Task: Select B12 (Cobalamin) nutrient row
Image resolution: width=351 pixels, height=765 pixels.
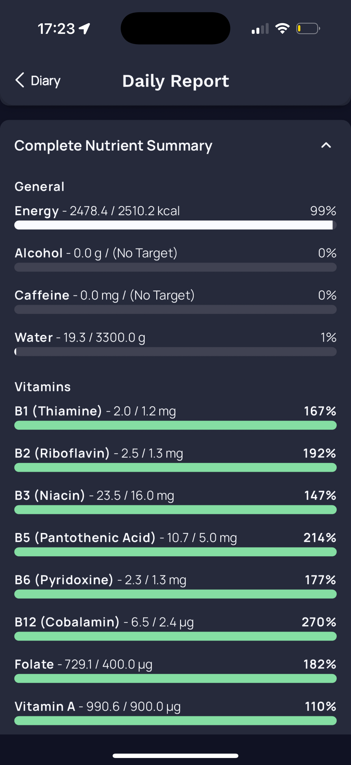Action: coord(175,628)
